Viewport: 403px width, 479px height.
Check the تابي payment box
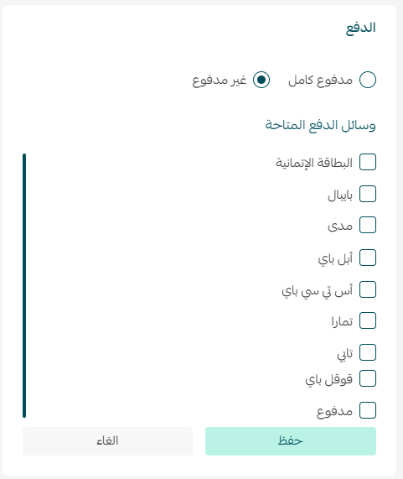(368, 352)
